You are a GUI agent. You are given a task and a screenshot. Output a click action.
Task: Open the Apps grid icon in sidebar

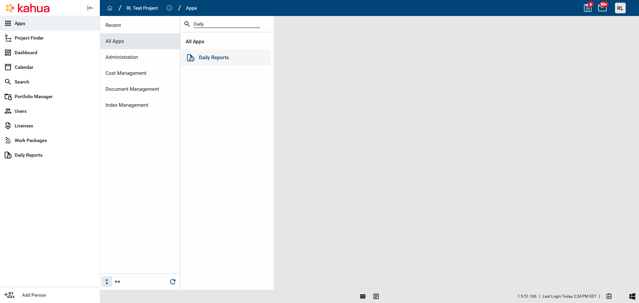(x=8, y=23)
